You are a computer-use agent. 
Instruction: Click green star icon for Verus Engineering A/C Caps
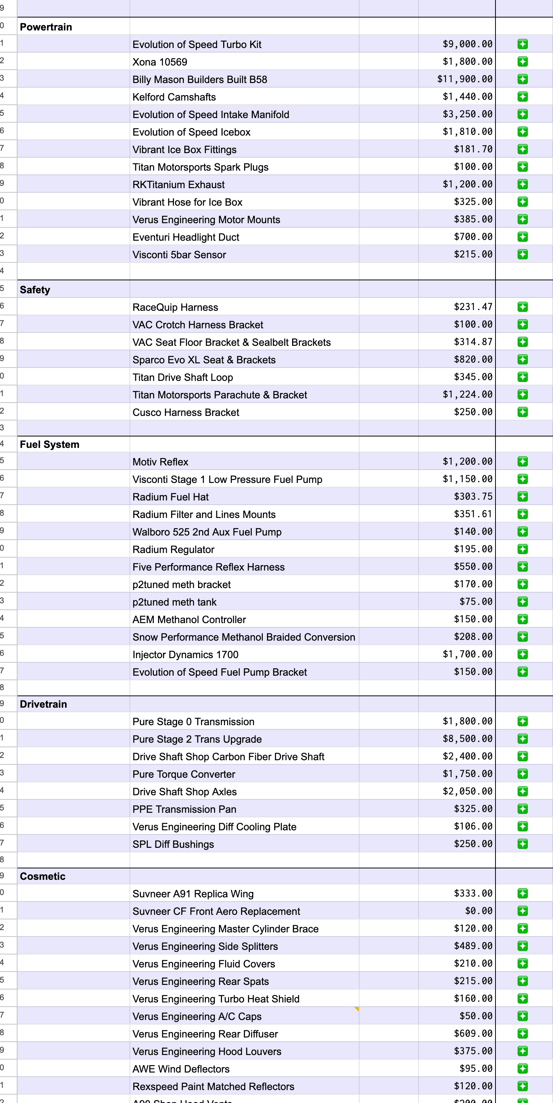[522, 1017]
